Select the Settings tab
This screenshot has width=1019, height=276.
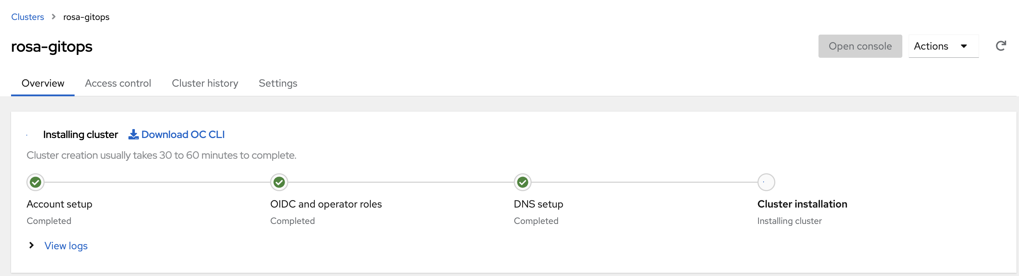(278, 83)
